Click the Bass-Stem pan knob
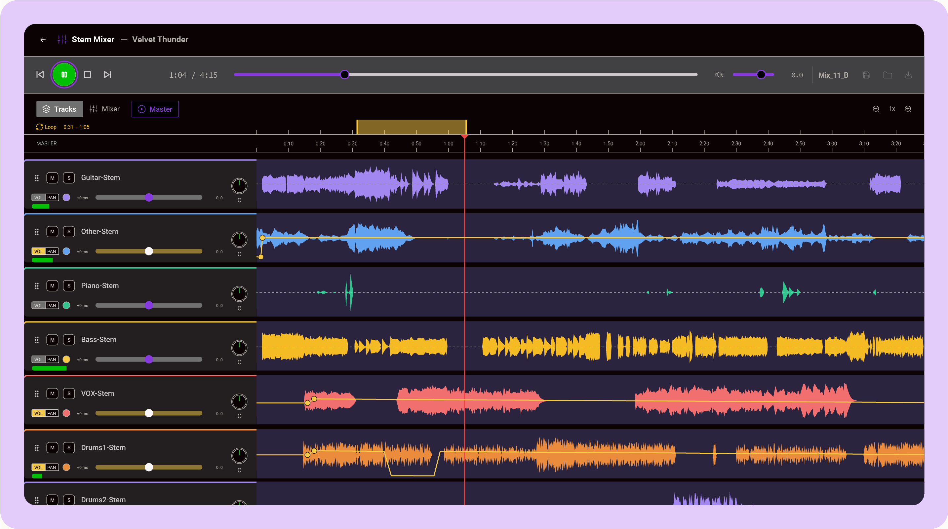This screenshot has height=529, width=948. tap(239, 348)
